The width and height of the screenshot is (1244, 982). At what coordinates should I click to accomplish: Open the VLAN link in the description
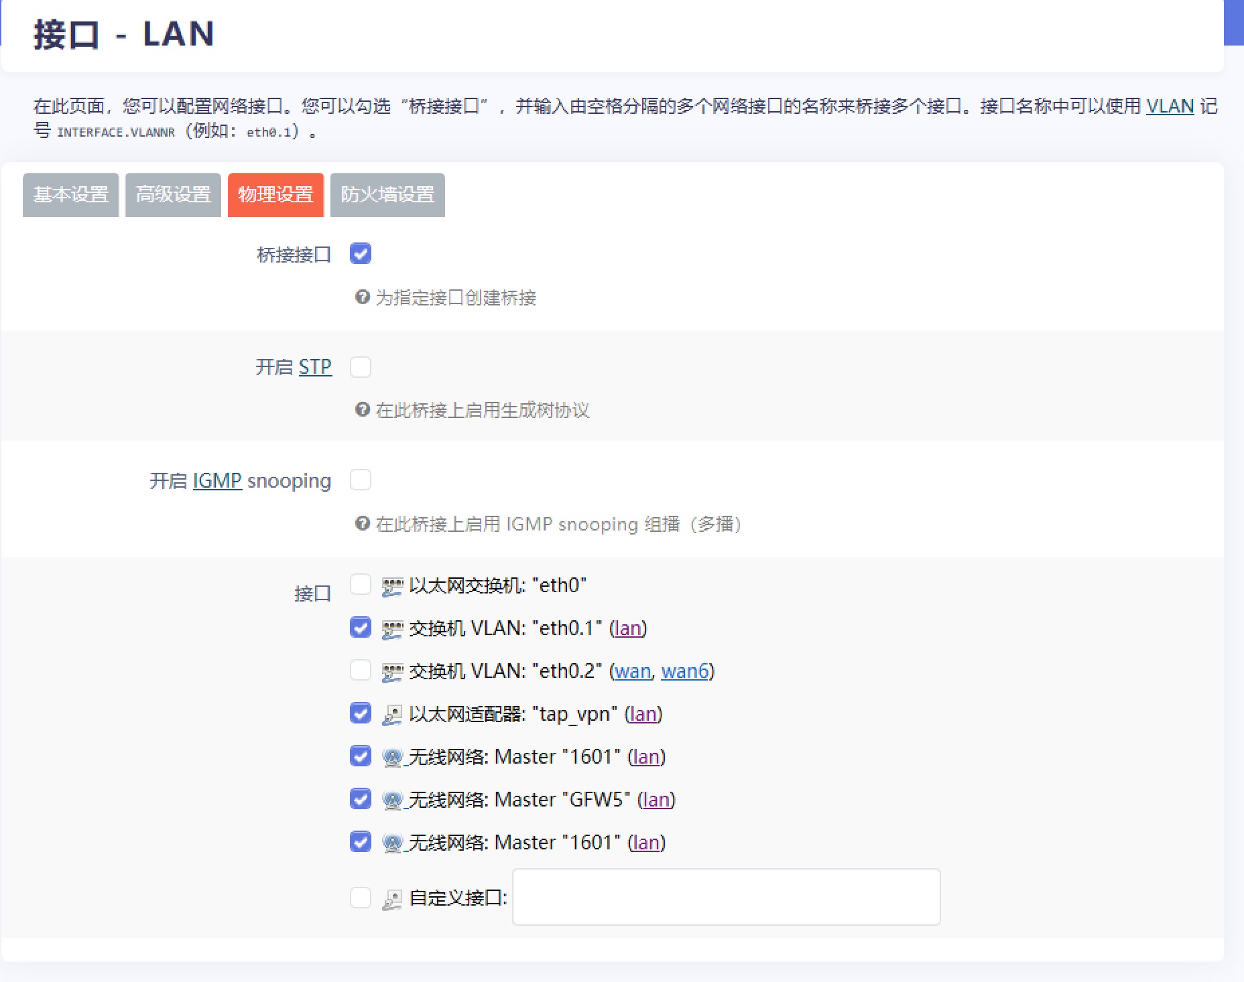pyautogui.click(x=1170, y=106)
